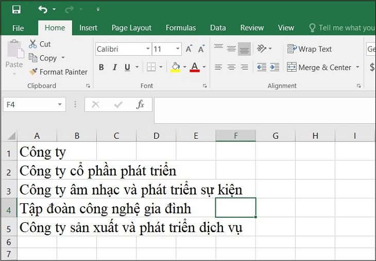Viewport: 376px width, 261px height.
Task: Open the Copy dropdown arrow
Action: (63, 58)
